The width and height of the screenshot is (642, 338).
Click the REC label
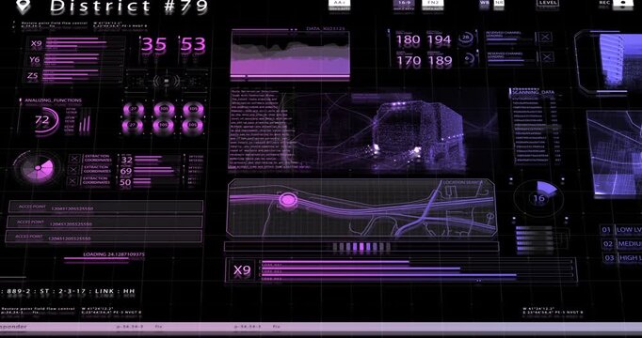point(604,3)
